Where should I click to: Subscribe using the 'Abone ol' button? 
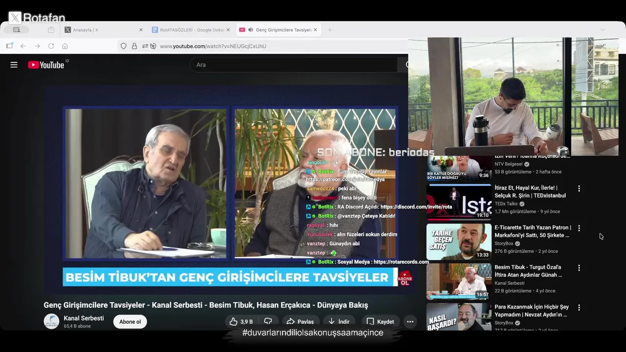click(130, 322)
